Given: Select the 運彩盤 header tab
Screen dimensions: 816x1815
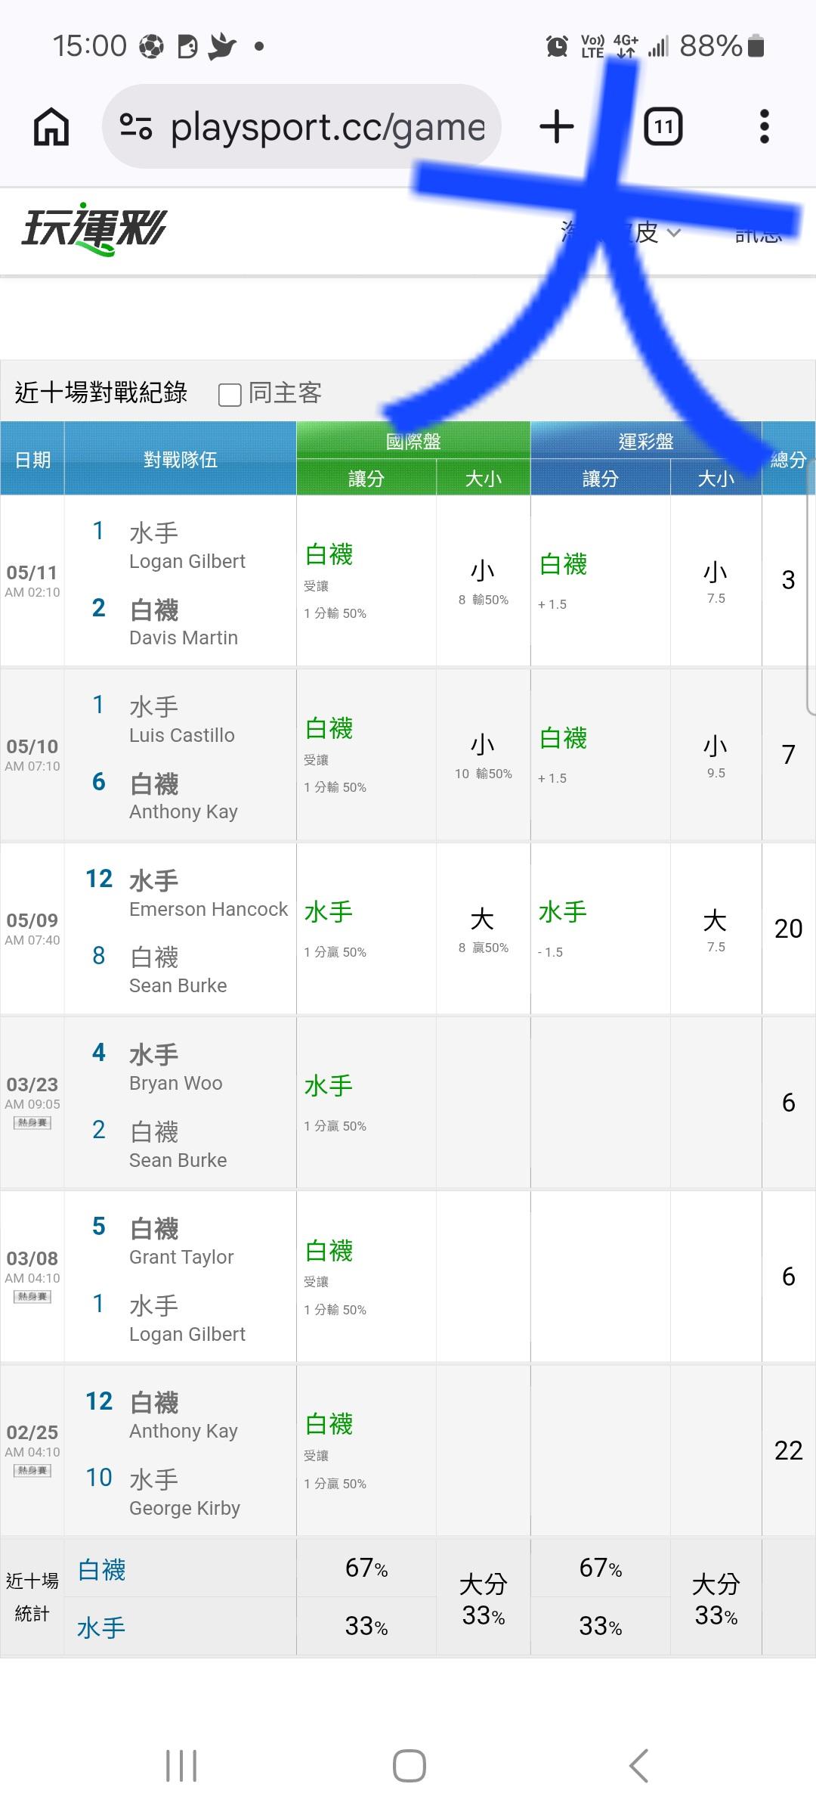Looking at the screenshot, I should 646,441.
